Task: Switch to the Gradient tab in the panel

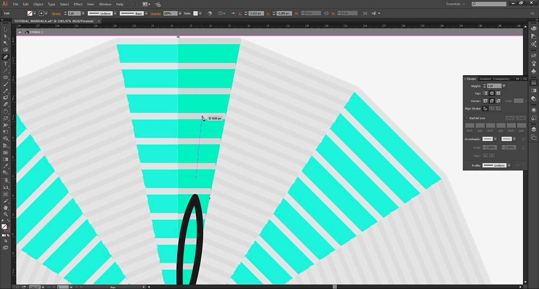Action: (485, 79)
